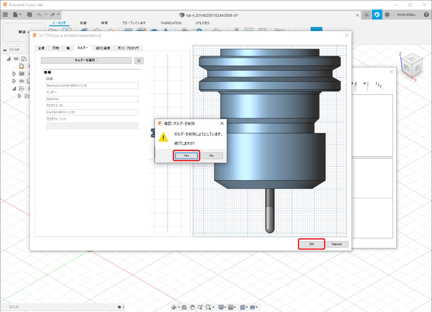
Task: Toggle visibility eye of top browser item
Action: click(16, 59)
